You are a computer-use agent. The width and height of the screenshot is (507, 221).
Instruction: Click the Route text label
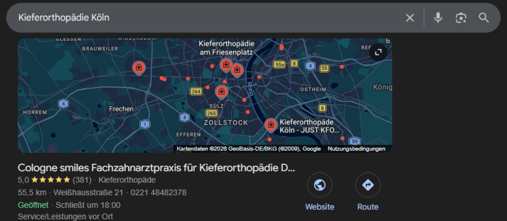[x=368, y=207]
